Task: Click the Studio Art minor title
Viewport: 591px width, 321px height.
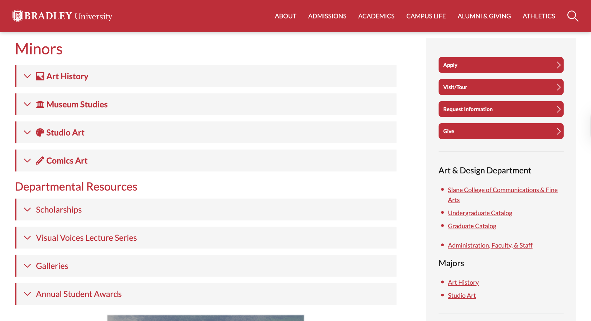Action: 65,133
